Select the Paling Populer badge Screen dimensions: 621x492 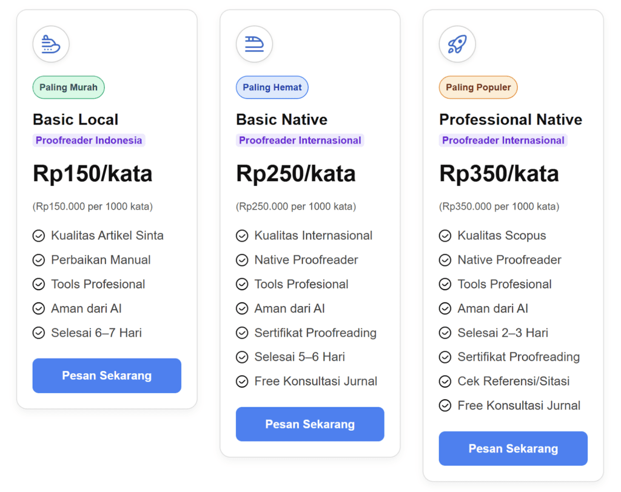[x=478, y=87]
